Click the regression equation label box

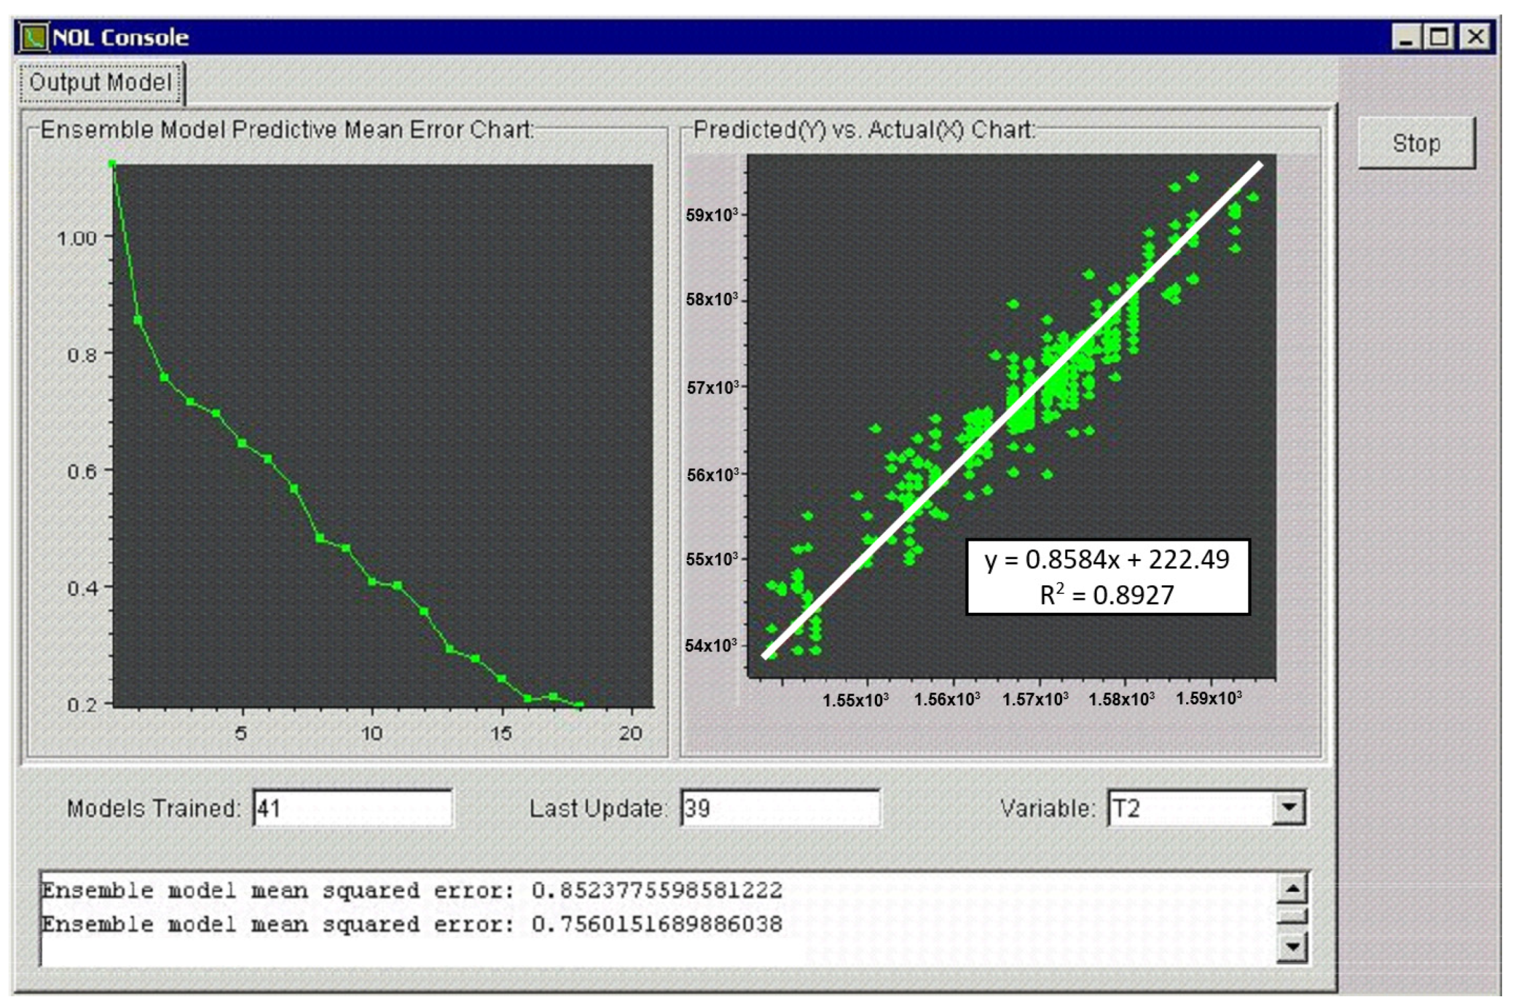[x=1107, y=577]
